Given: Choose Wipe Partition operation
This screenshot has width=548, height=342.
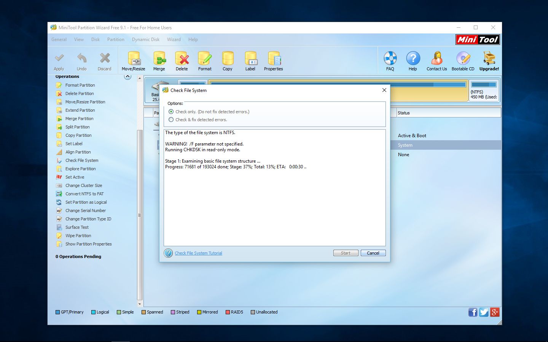Looking at the screenshot, I should (78, 236).
